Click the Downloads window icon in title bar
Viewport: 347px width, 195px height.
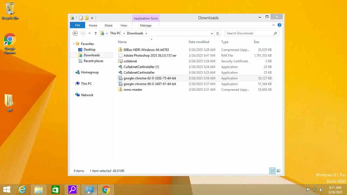point(72,18)
